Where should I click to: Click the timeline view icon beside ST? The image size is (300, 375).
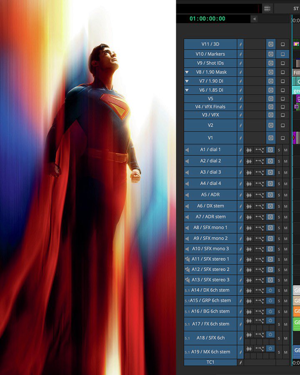pos(267,9)
